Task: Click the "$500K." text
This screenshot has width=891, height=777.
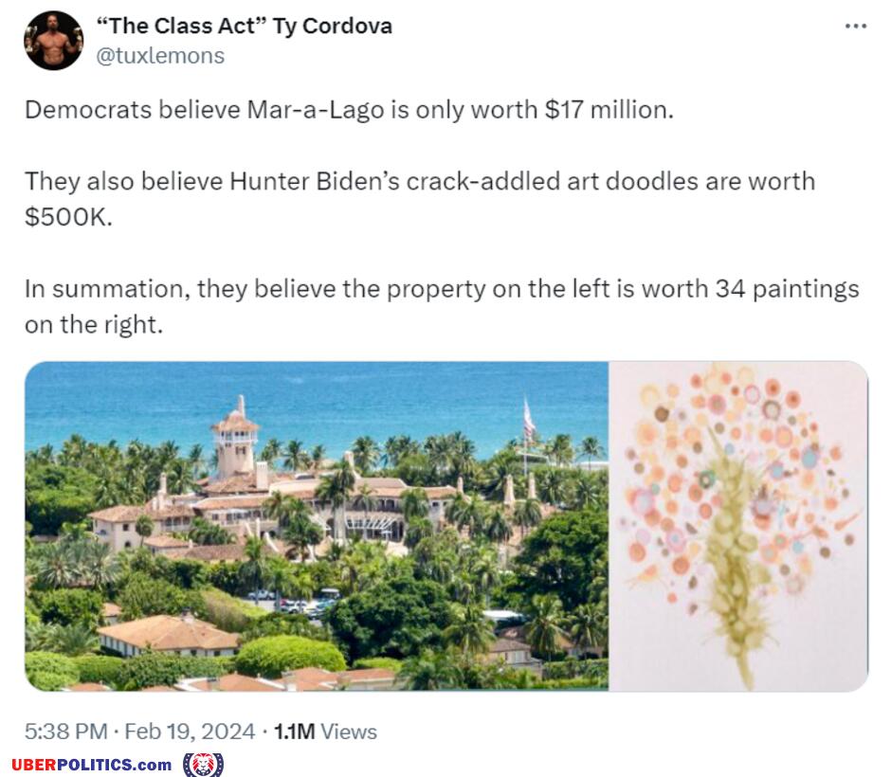Action: [x=69, y=217]
